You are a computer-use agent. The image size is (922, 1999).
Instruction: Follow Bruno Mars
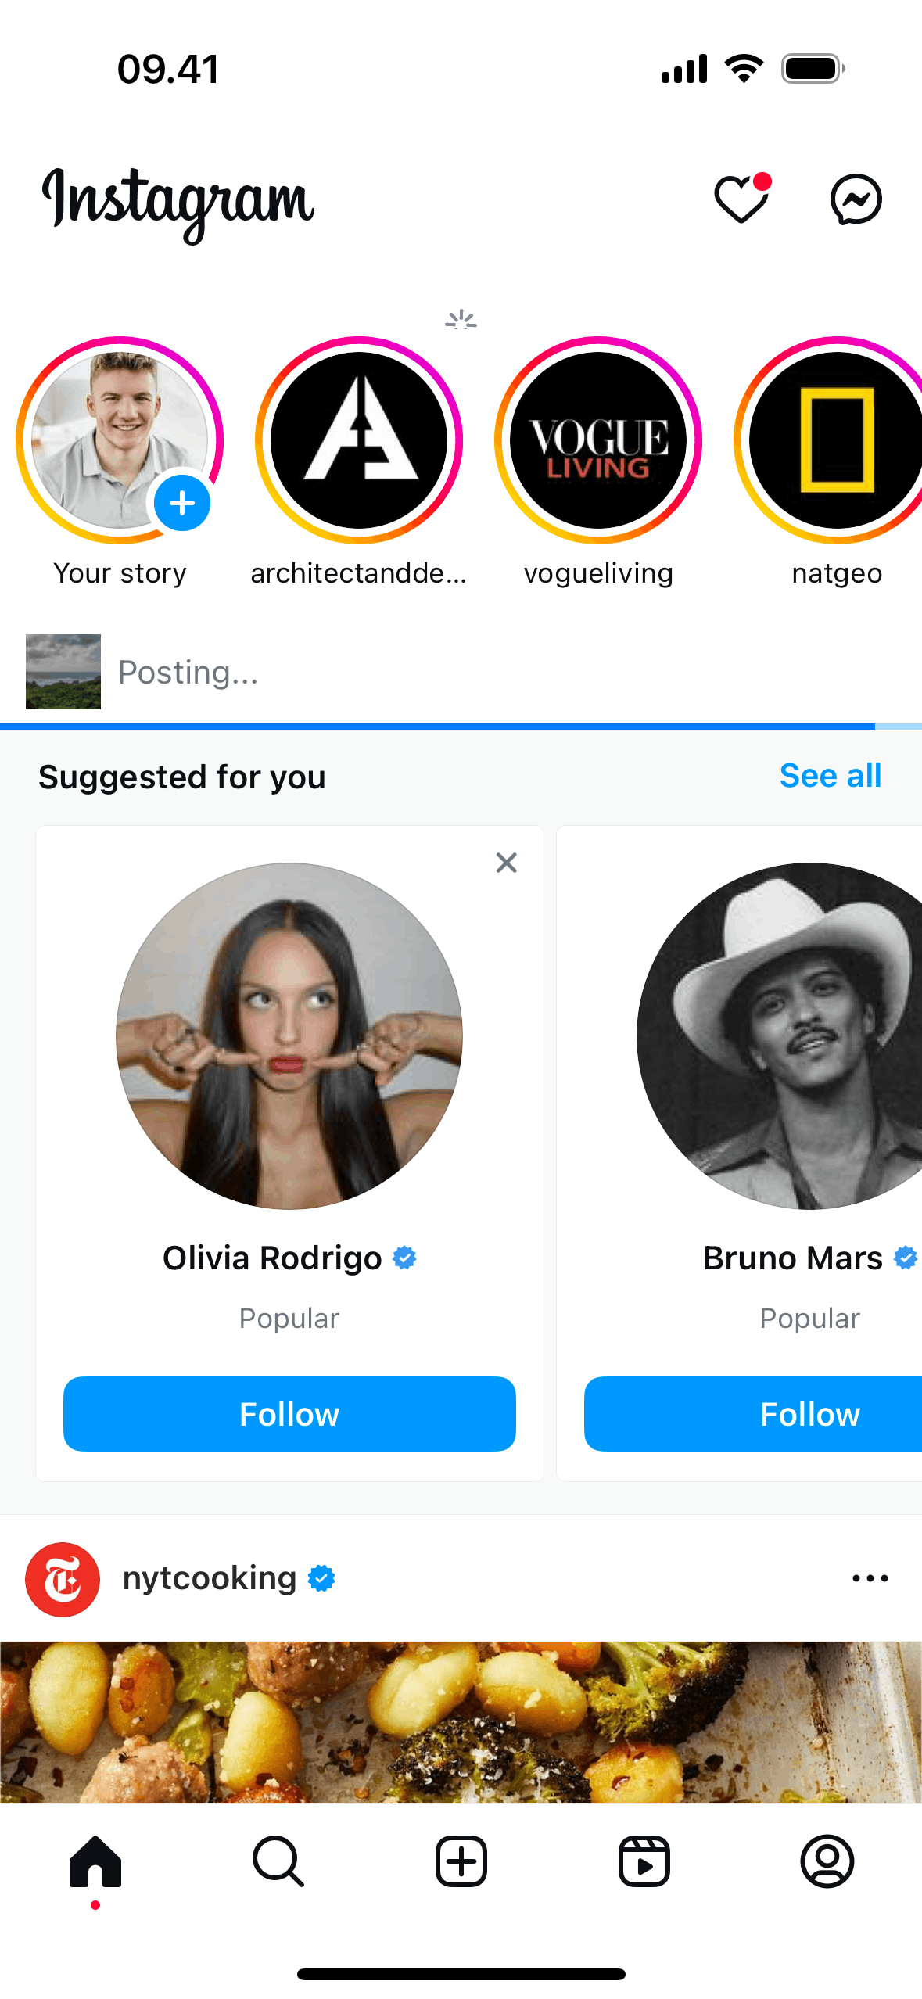(809, 1414)
